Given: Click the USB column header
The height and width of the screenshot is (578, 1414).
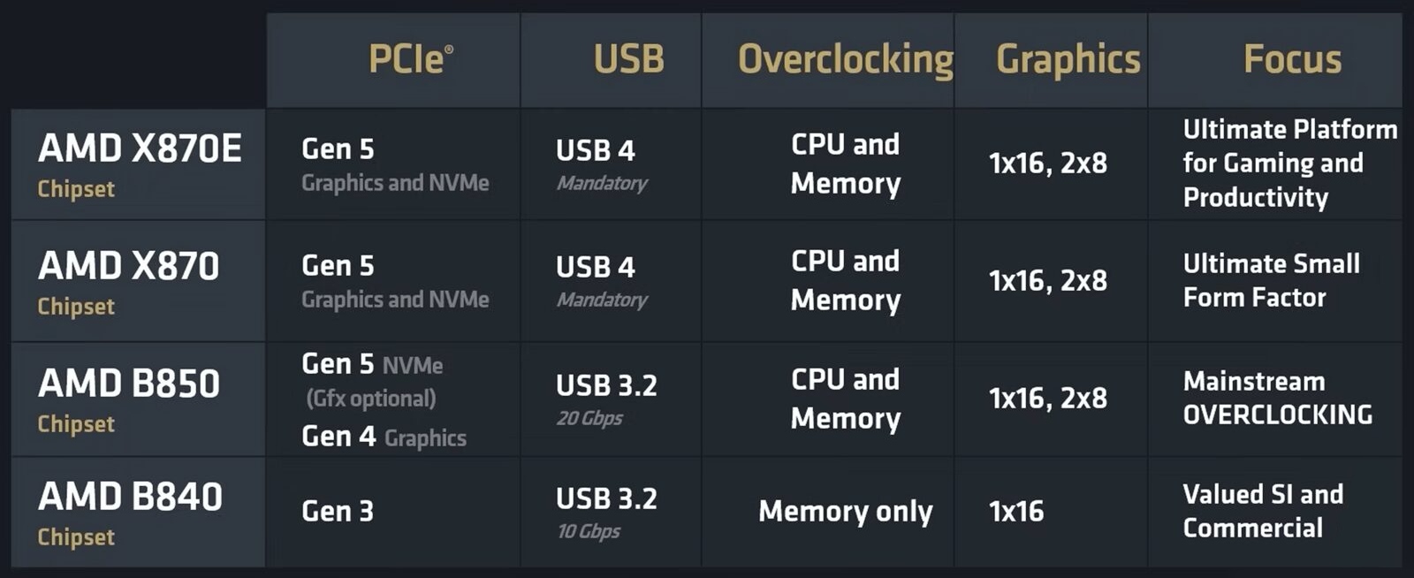Looking at the screenshot, I should [x=628, y=59].
